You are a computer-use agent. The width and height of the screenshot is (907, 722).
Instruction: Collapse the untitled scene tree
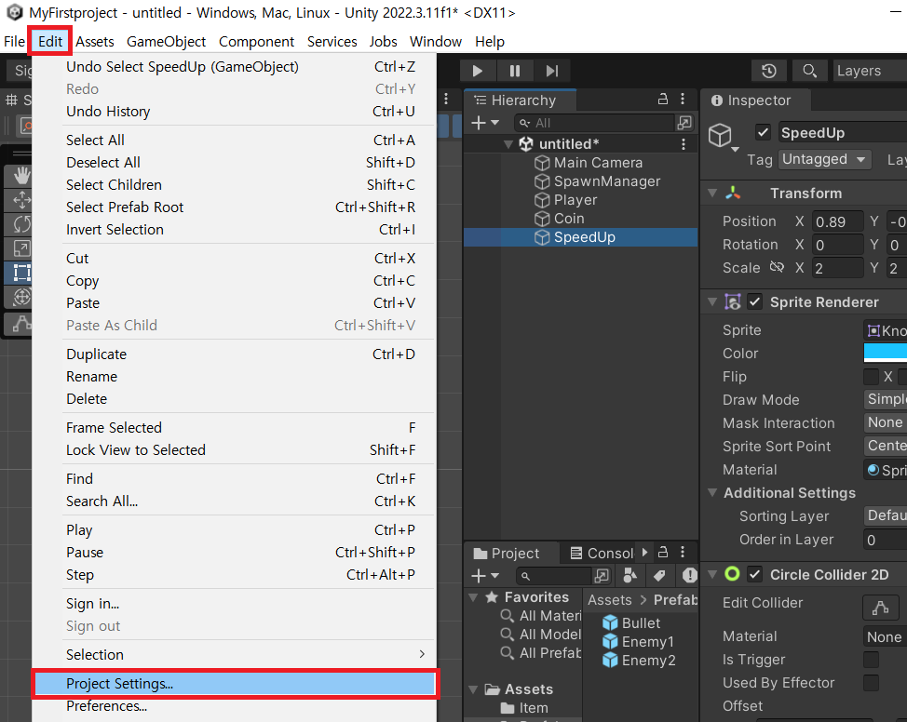(508, 144)
